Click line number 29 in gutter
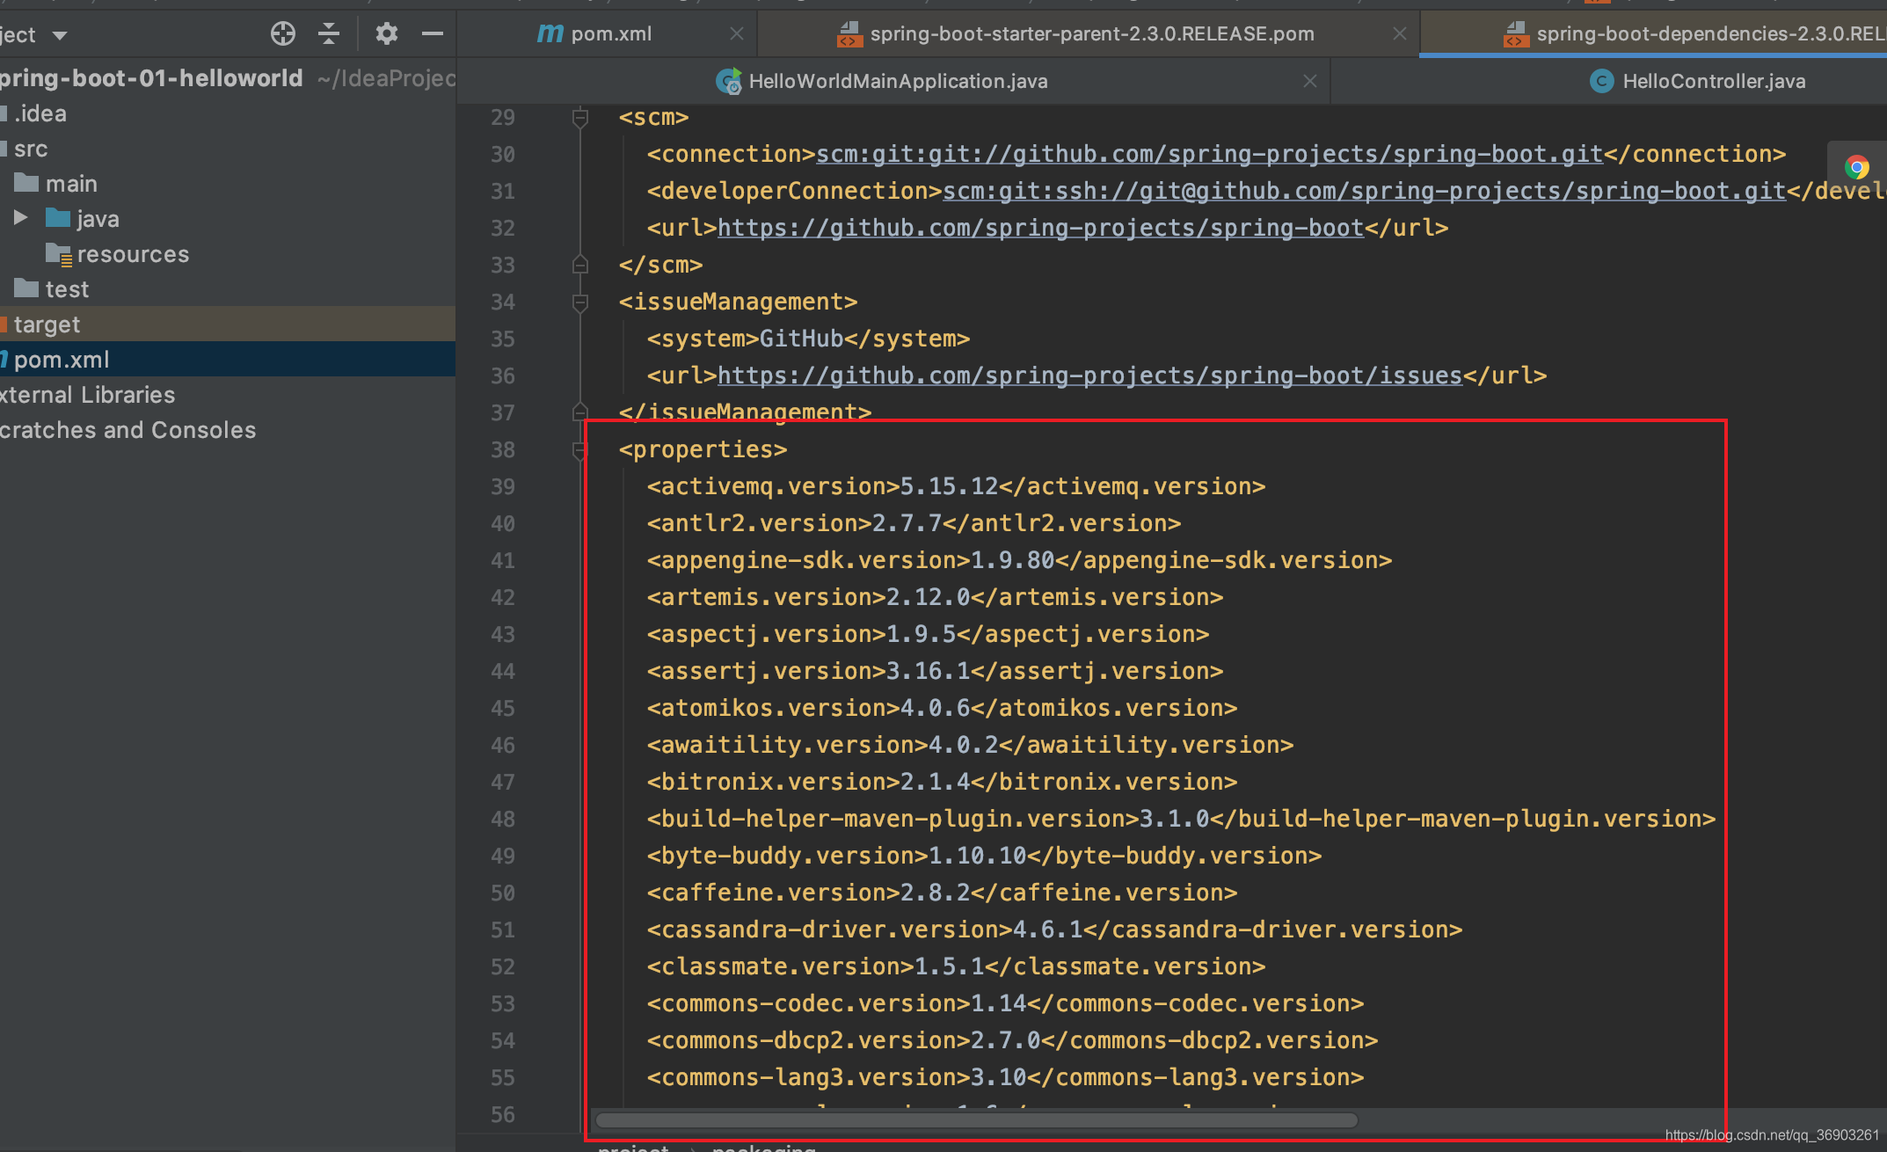Viewport: 1887px width, 1152px height. (503, 118)
